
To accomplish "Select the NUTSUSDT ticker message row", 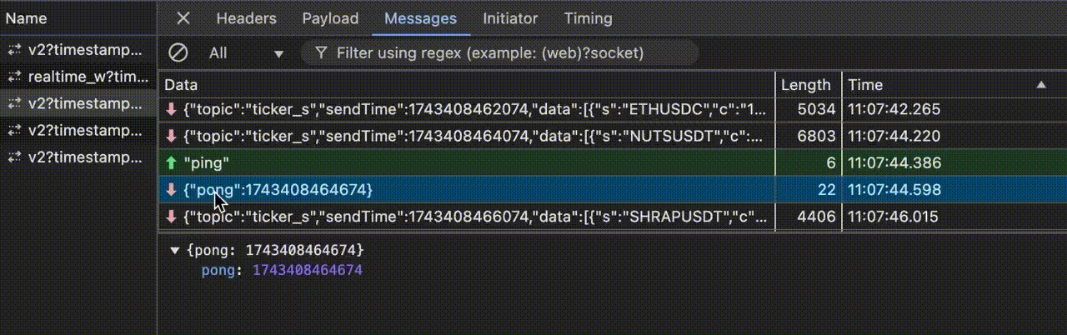I will coord(611,137).
